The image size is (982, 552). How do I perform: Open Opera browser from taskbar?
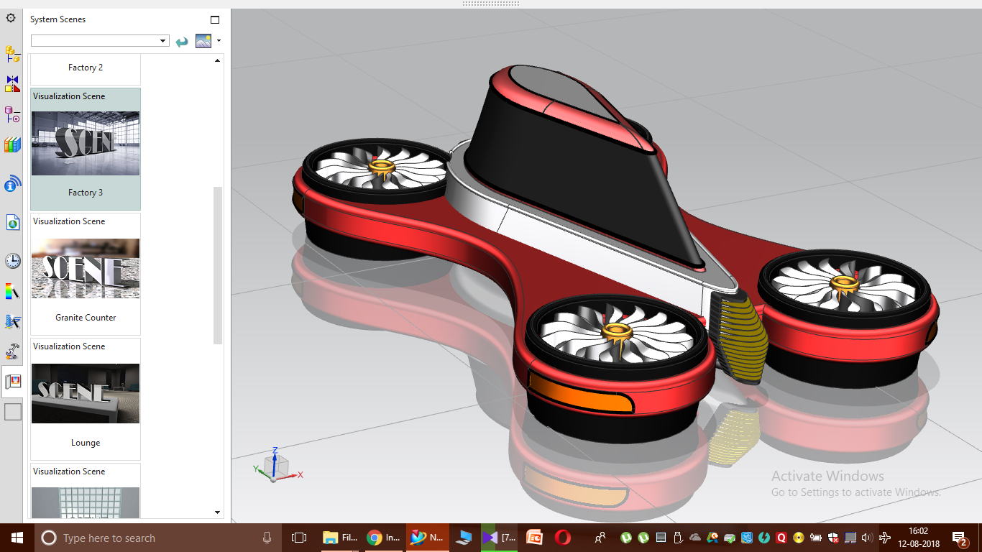tap(563, 538)
